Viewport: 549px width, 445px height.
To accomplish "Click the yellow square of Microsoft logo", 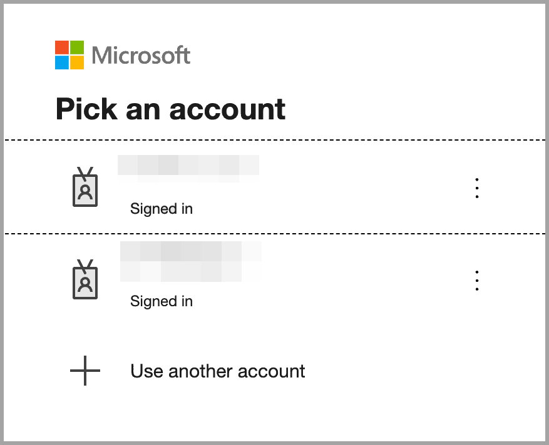I will tap(76, 62).
